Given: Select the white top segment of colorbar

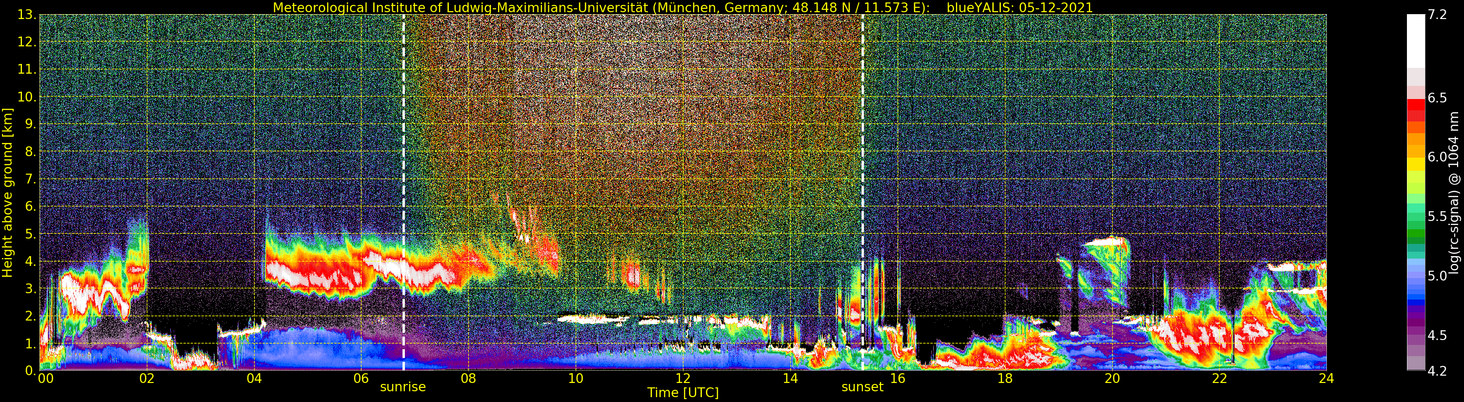Looking at the screenshot, I should pos(1416,40).
